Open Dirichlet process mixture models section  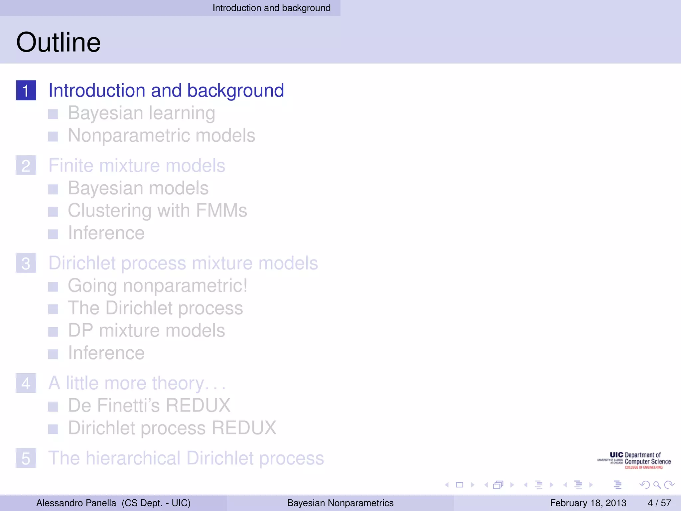(183, 263)
